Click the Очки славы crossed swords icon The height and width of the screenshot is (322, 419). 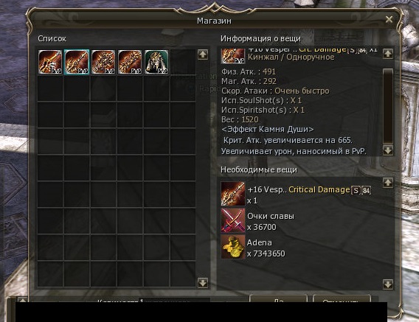coord(233,220)
